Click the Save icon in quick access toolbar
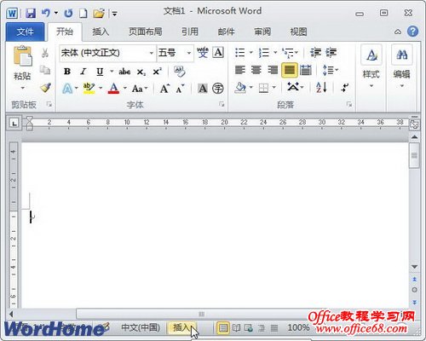The height and width of the screenshot is (341, 426). tap(31, 13)
